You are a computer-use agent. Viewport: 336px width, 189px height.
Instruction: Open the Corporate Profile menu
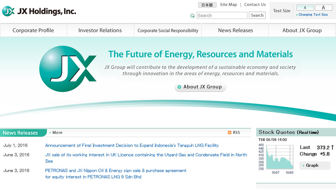click(x=33, y=30)
